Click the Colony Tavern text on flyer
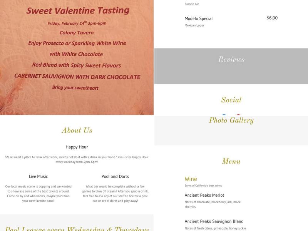308x231 pixels. pyautogui.click(x=77, y=33)
